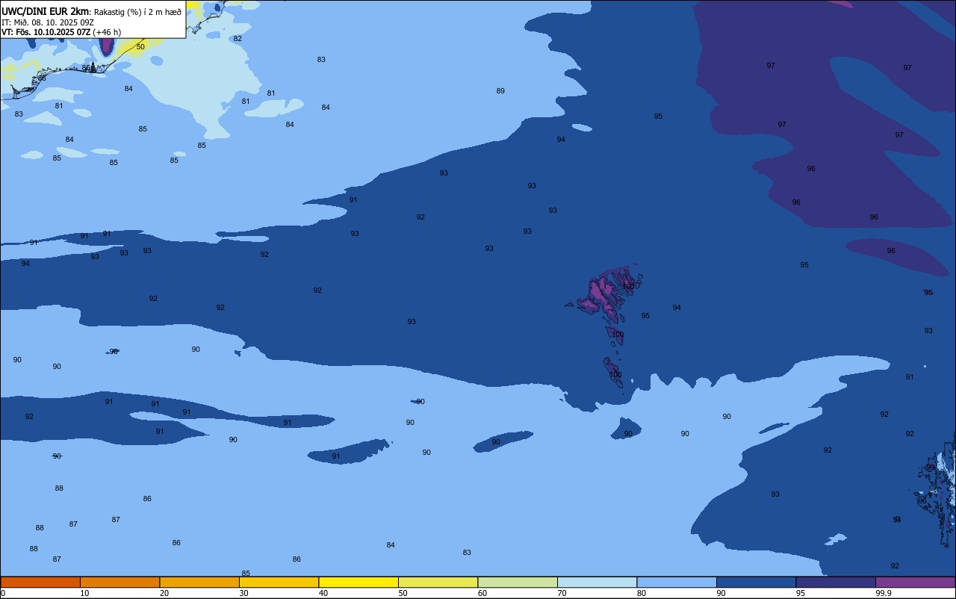
Task: Click the 60–70 pale green legend swatch
Action: click(518, 582)
